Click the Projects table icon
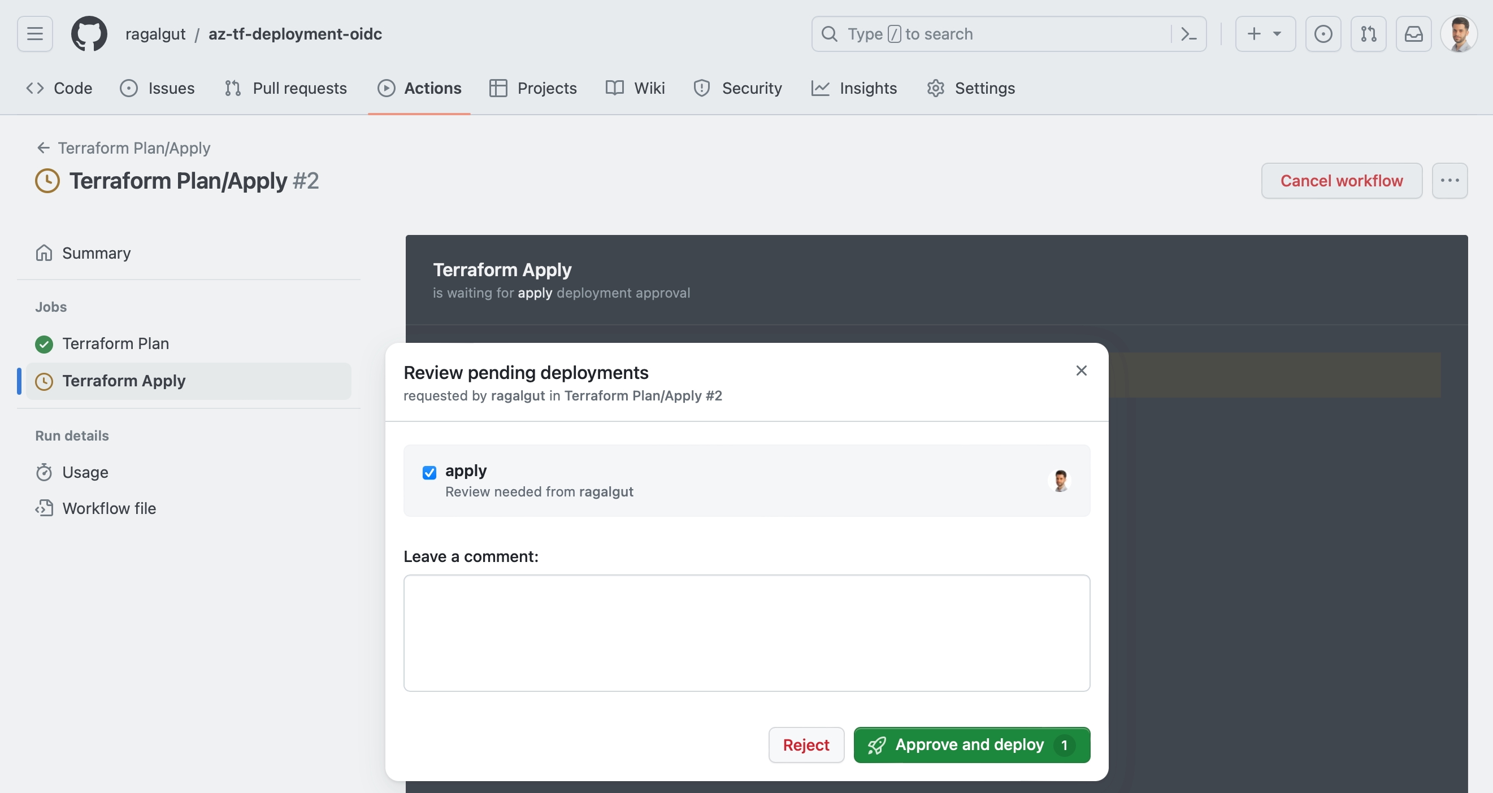Screen dimensions: 1493x793 498,88
